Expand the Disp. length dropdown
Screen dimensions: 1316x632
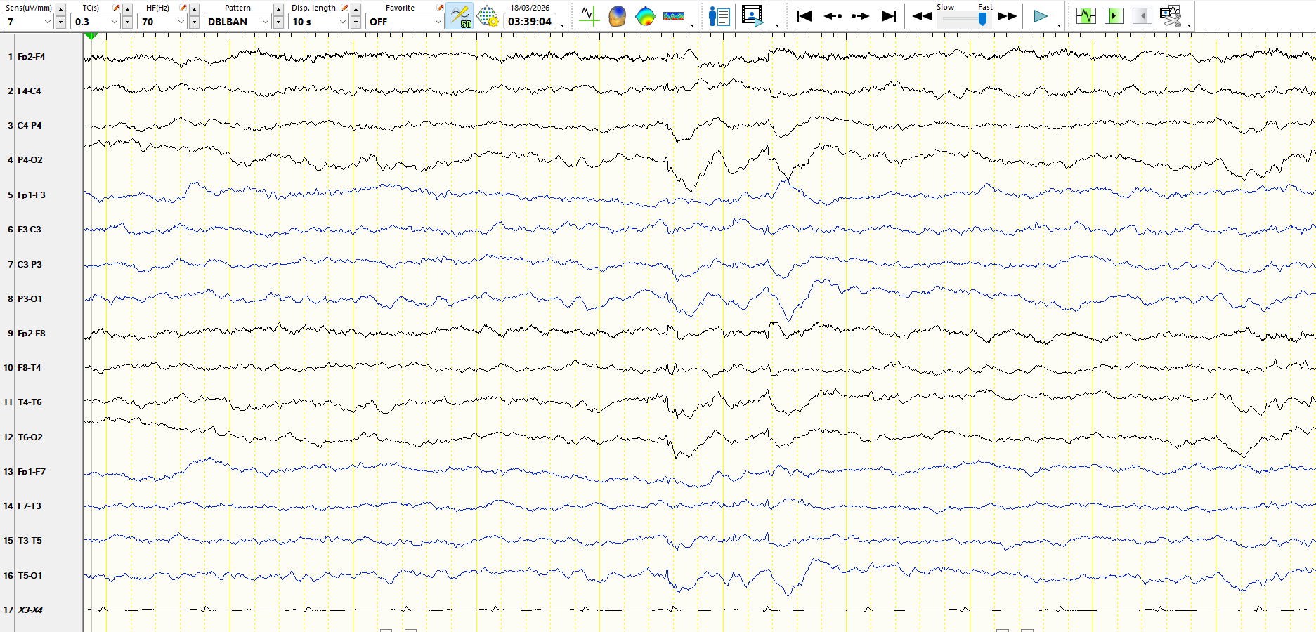coord(342,22)
